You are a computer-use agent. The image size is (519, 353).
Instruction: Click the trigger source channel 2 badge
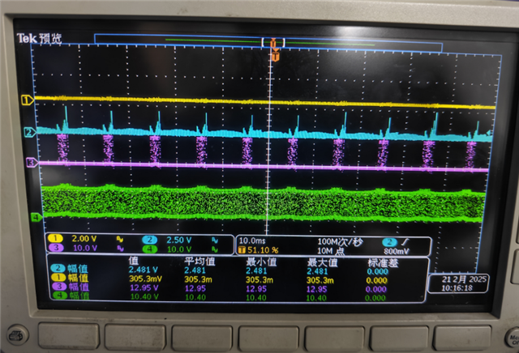click(389, 242)
